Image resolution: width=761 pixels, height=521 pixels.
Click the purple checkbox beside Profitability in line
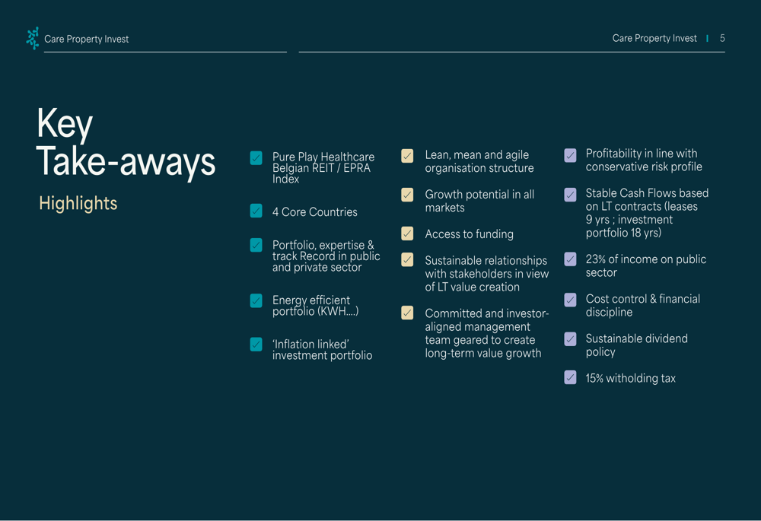pos(570,155)
